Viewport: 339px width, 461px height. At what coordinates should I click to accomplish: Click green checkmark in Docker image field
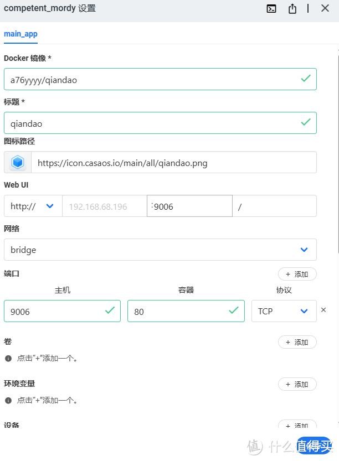coord(306,79)
